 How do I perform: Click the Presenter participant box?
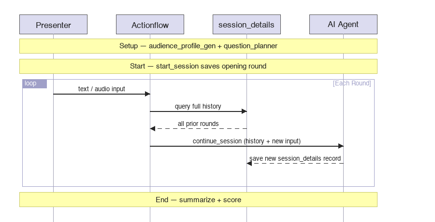pyautogui.click(x=53, y=25)
